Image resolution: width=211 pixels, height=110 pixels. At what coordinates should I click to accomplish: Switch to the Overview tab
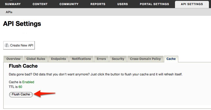pyautogui.click(x=13, y=59)
